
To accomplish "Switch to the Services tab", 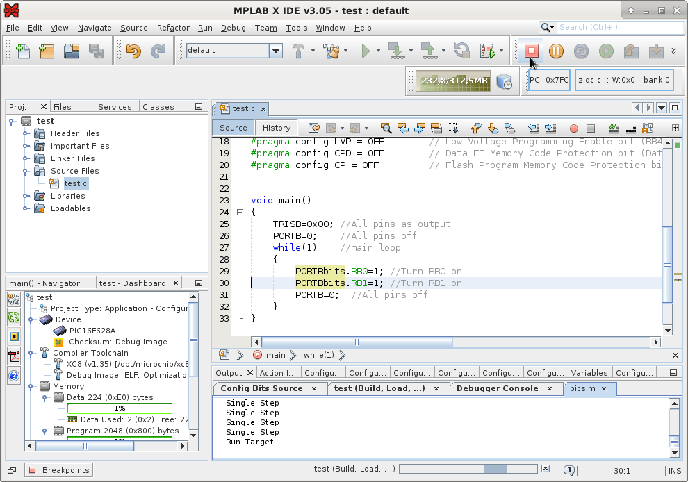I will pyautogui.click(x=115, y=107).
